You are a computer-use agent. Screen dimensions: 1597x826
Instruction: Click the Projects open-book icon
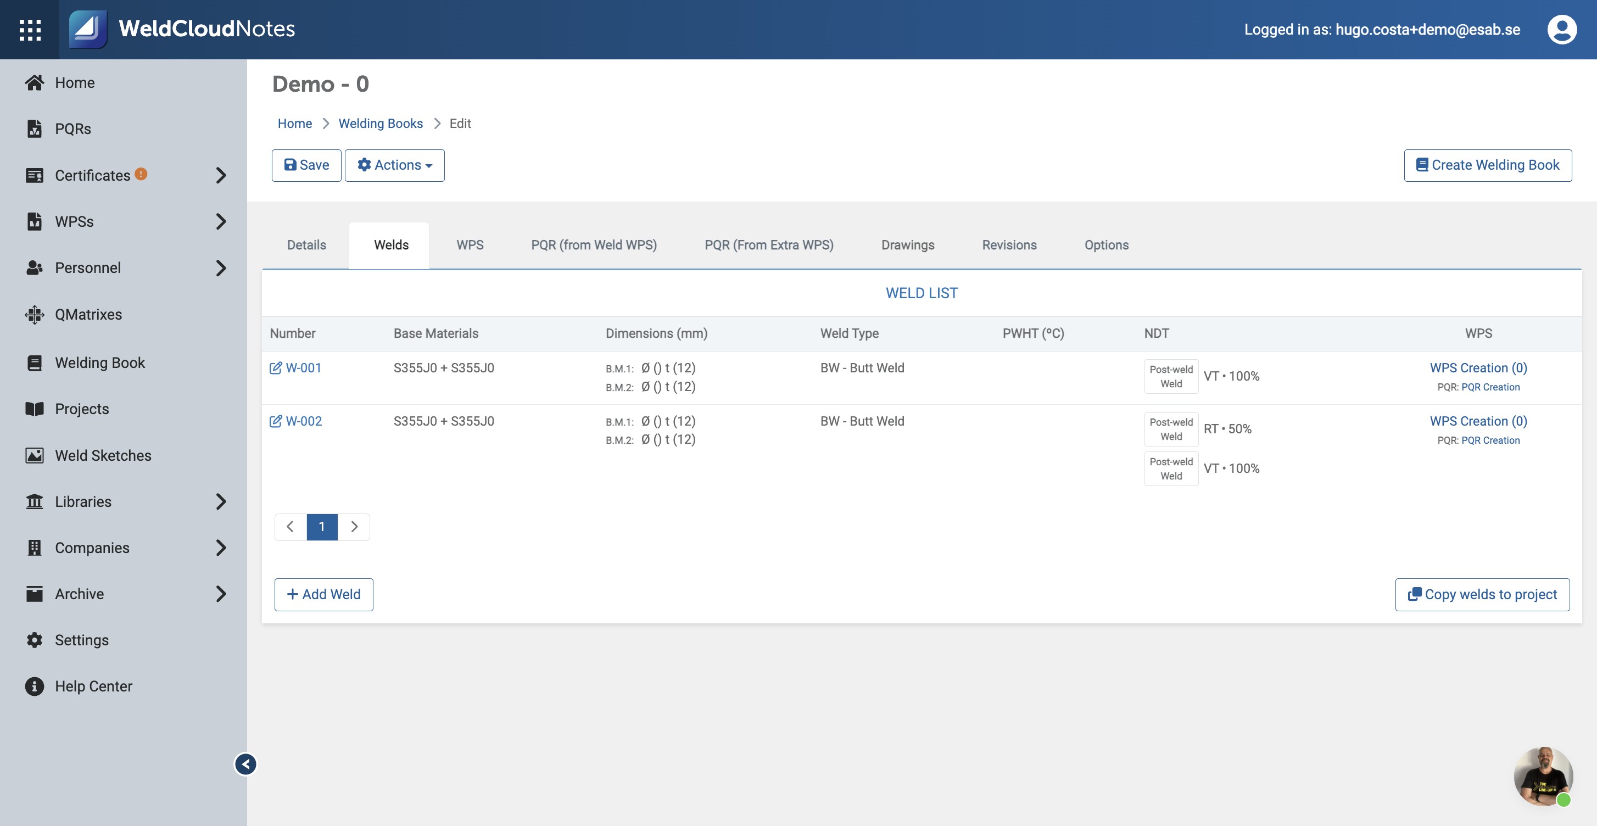(x=35, y=409)
